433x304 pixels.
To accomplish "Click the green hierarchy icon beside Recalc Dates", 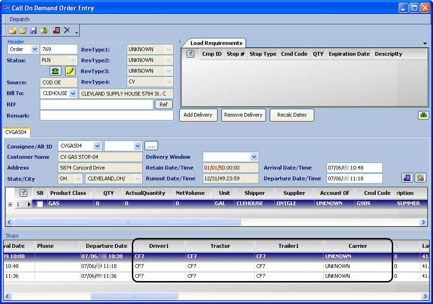I will (x=423, y=115).
